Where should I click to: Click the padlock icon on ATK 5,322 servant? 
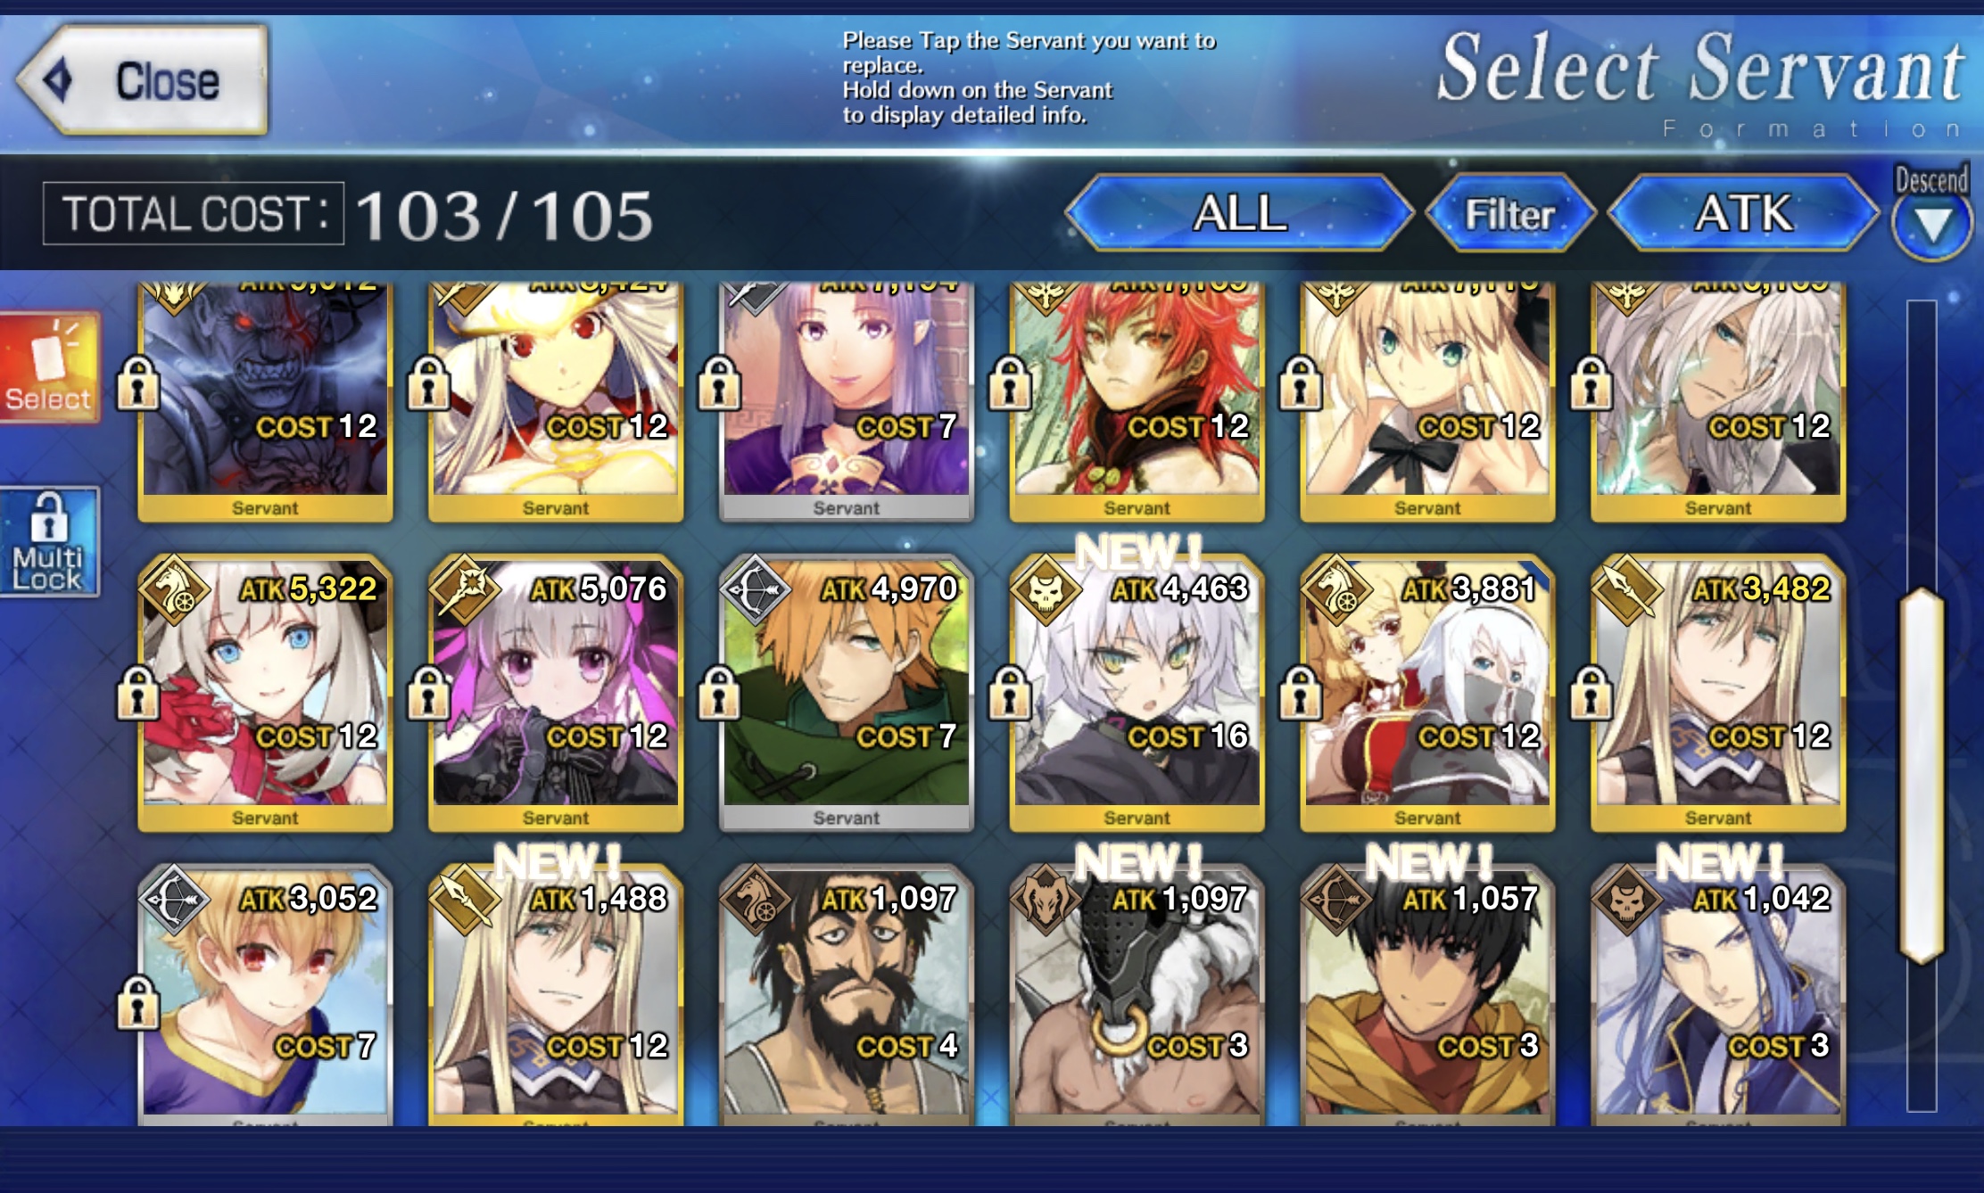[x=138, y=694]
